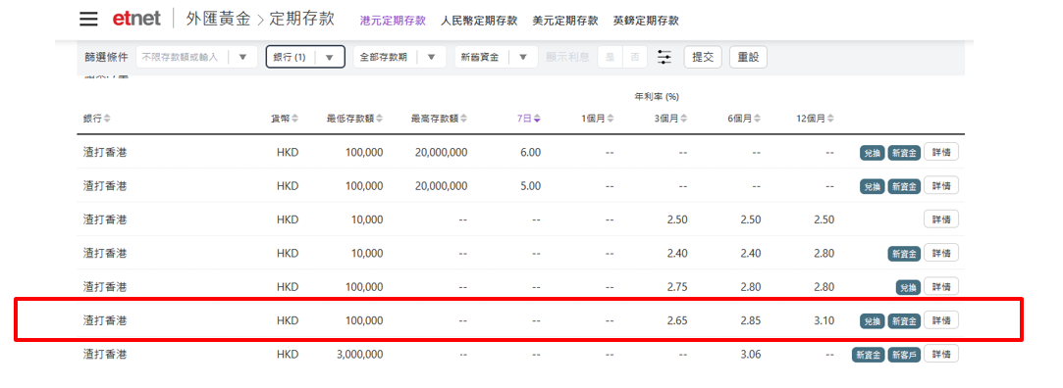Viewport: 1063px width, 388px height.
Task: Open 詳情 for the 3個月 2.50 row
Action: (941, 219)
